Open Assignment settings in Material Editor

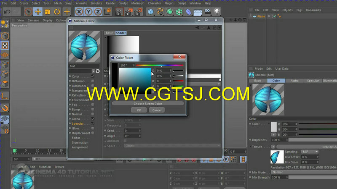[x=80, y=147]
